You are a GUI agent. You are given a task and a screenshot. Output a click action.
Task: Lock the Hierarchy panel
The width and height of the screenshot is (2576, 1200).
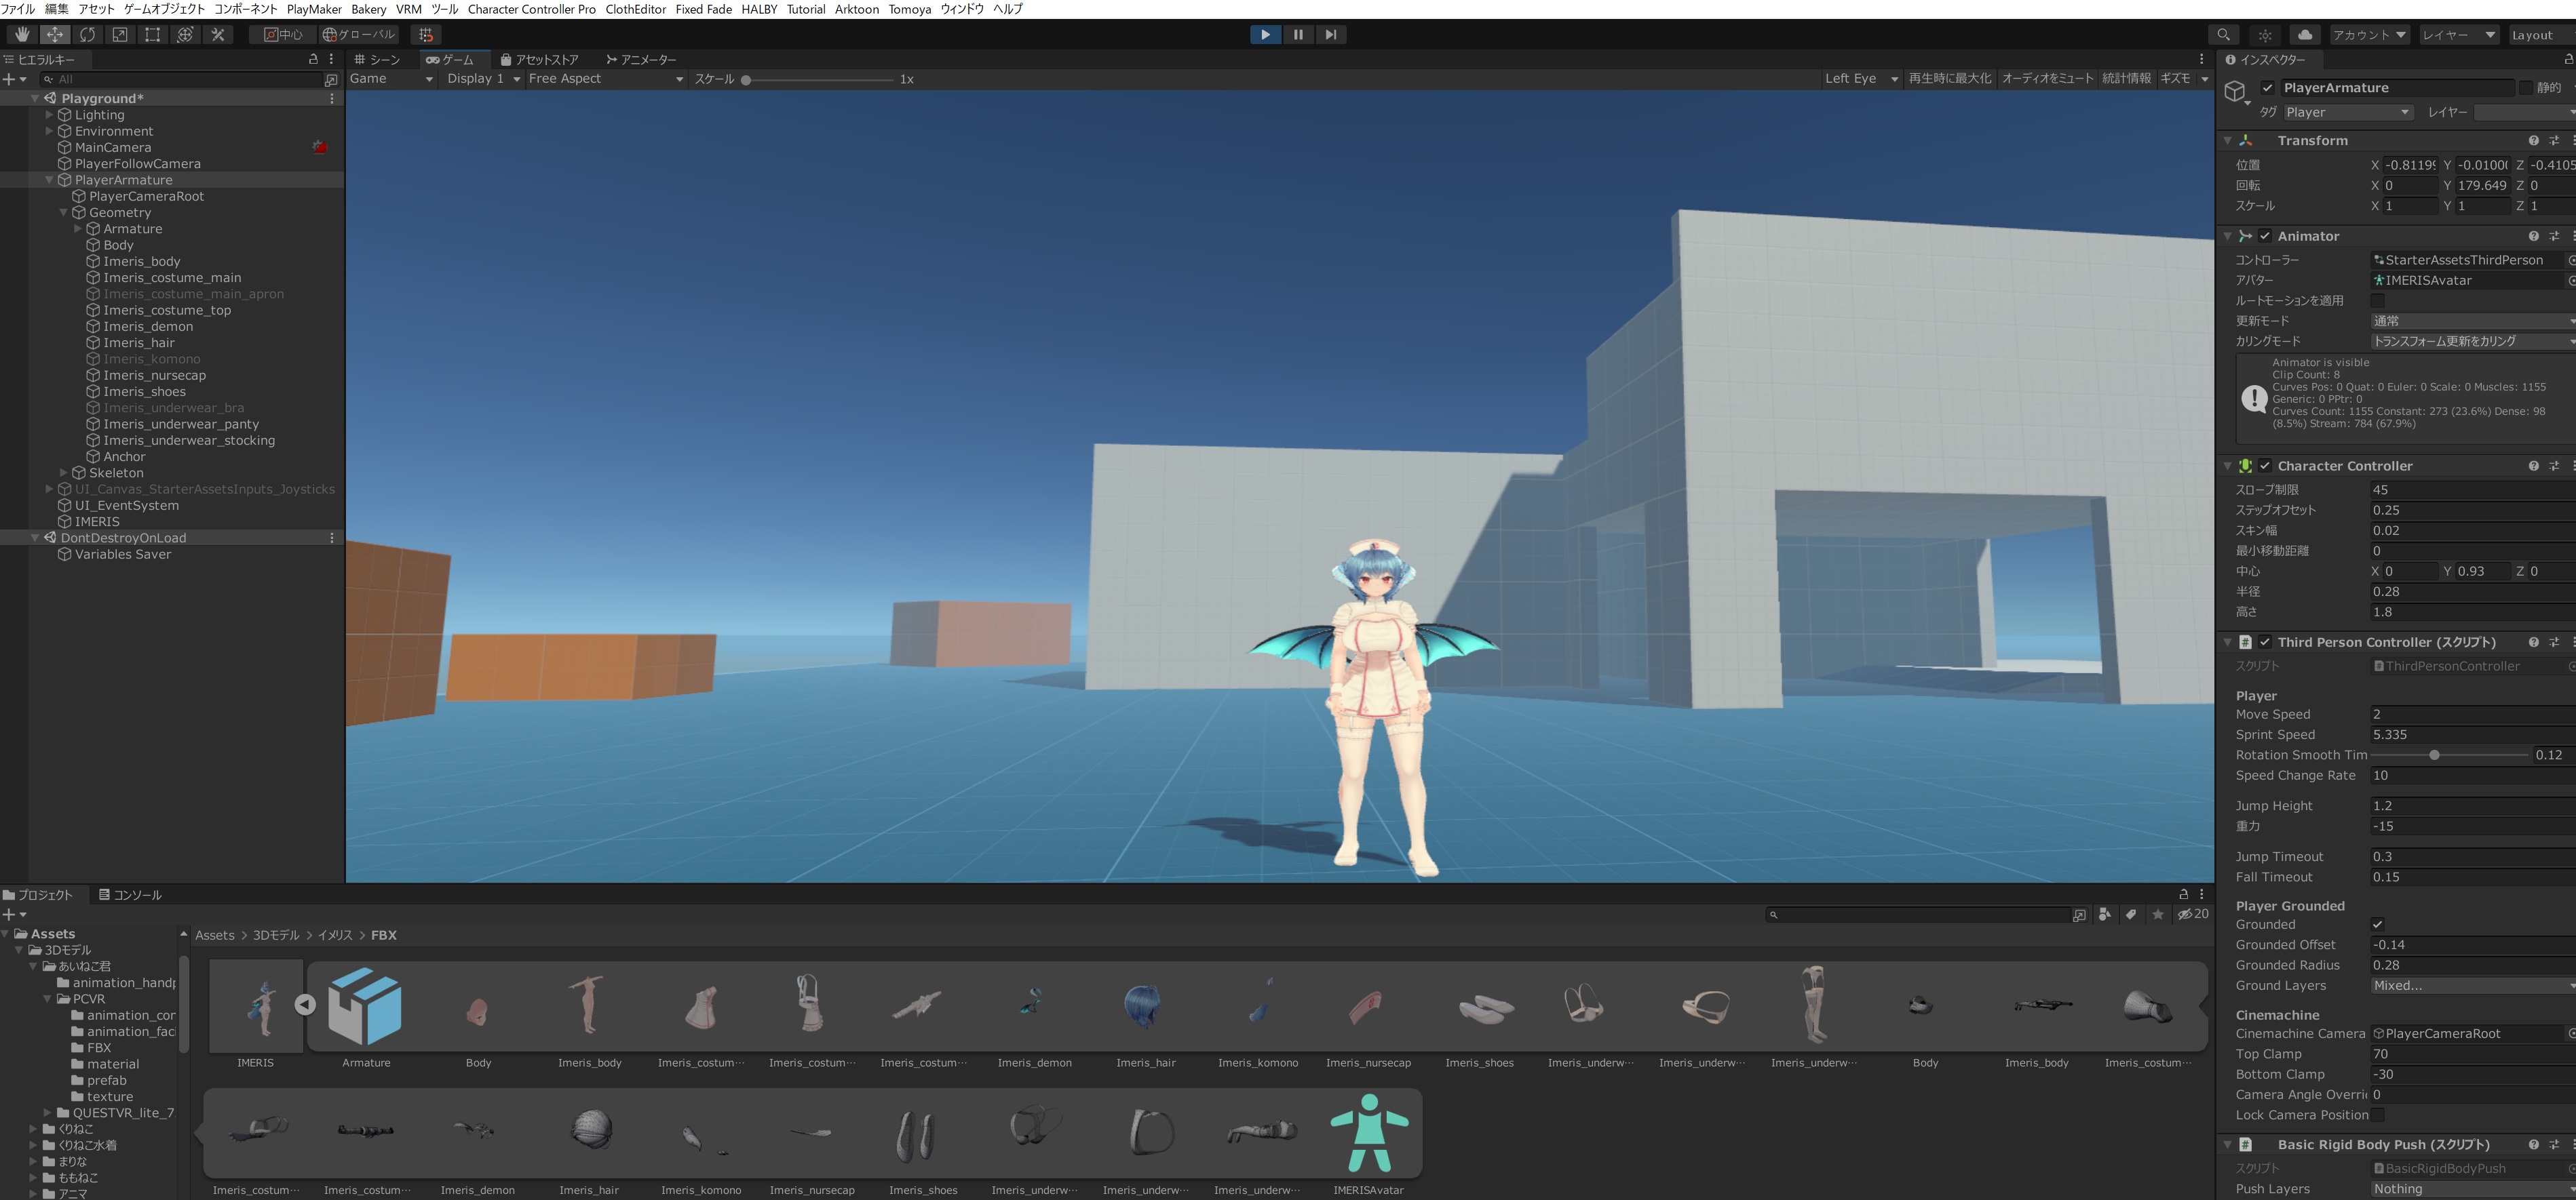tap(313, 59)
